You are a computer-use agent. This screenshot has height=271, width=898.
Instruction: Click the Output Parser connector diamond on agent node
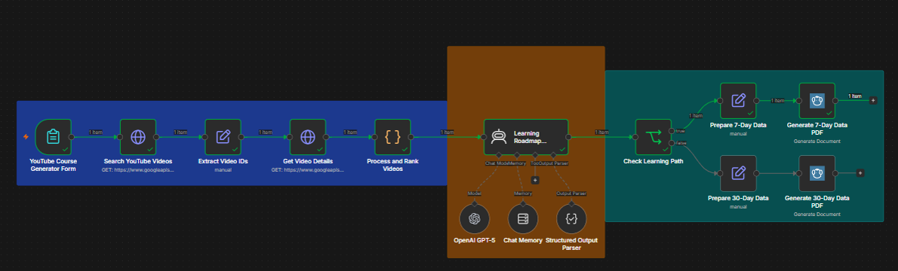[x=554, y=155]
